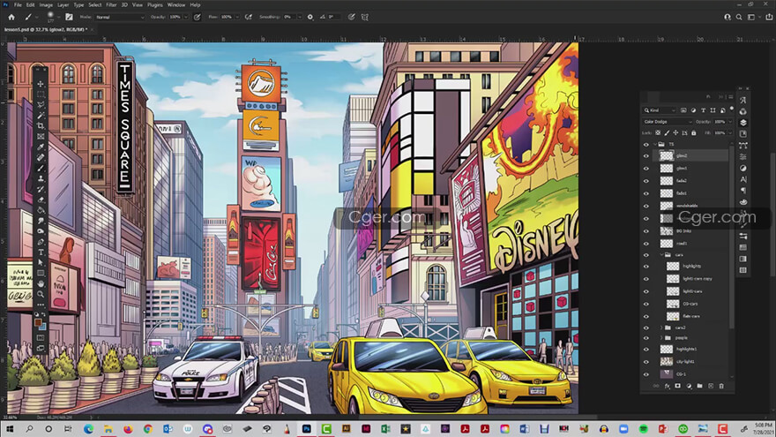This screenshot has height=437, width=776.
Task: Collapse the TS layer group
Action: tap(655, 144)
